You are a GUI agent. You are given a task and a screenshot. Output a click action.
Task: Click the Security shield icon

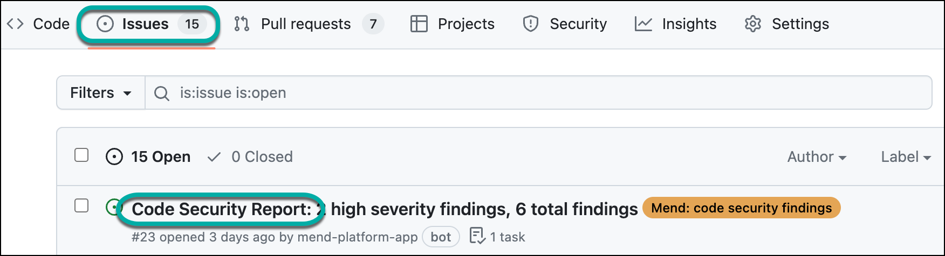click(531, 24)
